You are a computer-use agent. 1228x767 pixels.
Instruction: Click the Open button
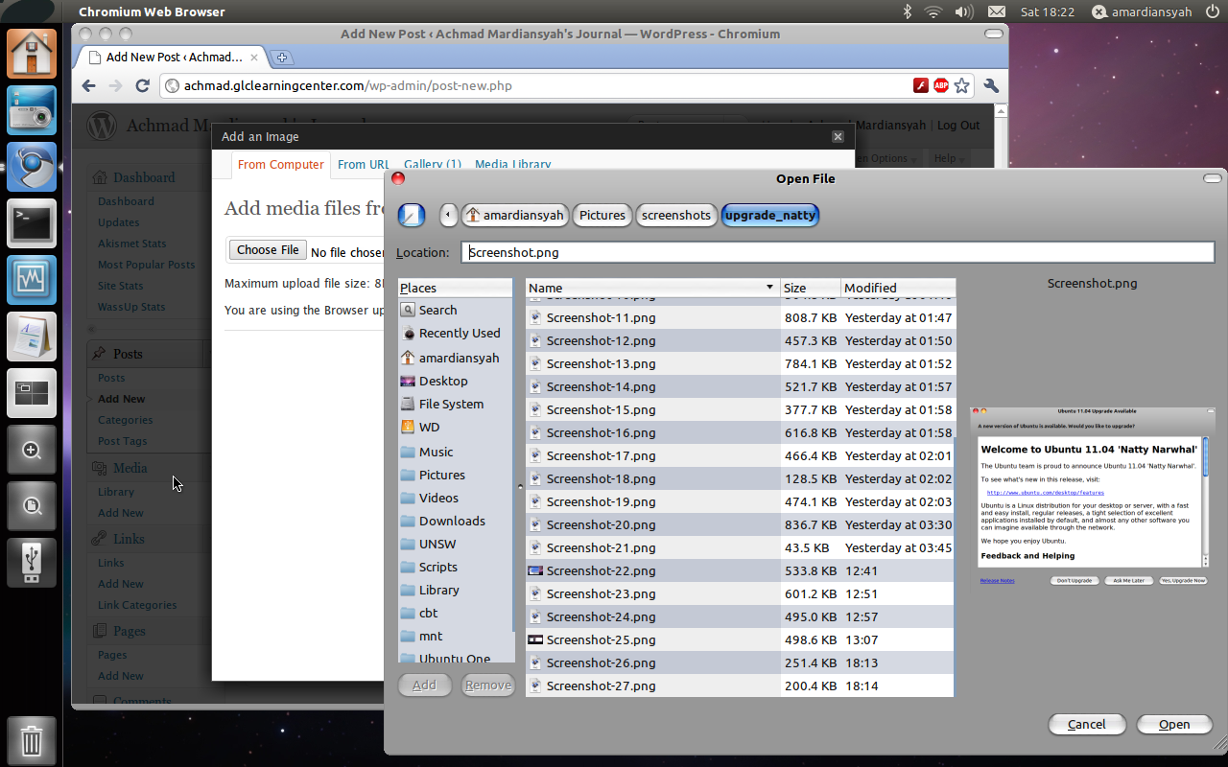pyautogui.click(x=1174, y=724)
